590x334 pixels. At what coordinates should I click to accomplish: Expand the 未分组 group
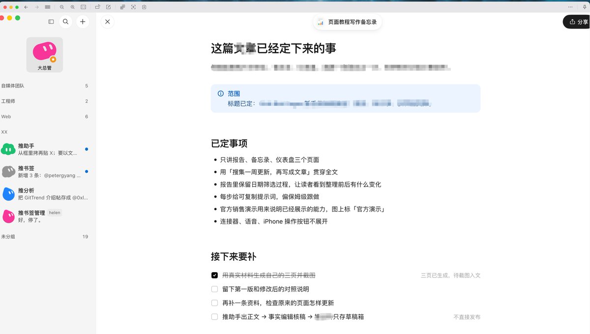pyautogui.click(x=45, y=237)
